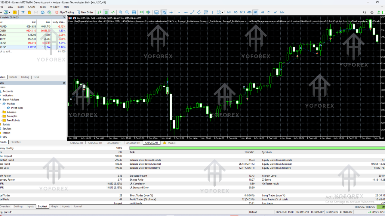385x216 pixels.
Task: Select the text label tool icon
Action: click(x=212, y=12)
